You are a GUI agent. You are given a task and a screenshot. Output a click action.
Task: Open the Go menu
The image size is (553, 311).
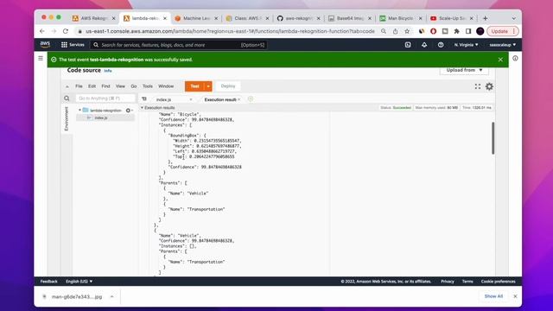134,86
